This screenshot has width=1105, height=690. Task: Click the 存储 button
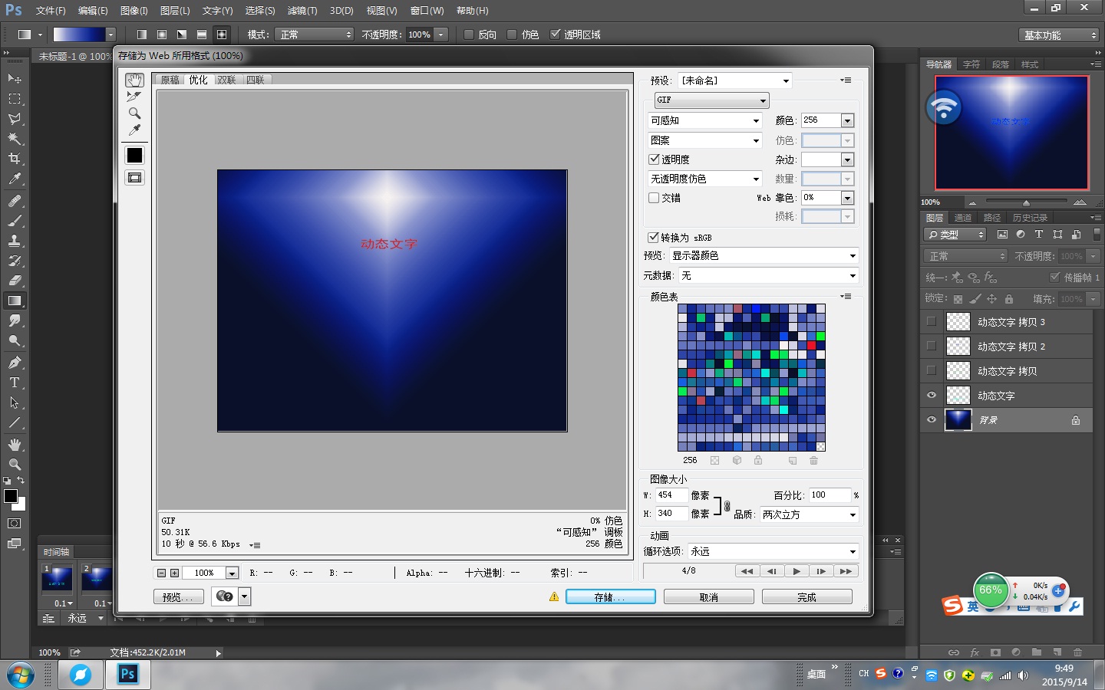tap(610, 597)
